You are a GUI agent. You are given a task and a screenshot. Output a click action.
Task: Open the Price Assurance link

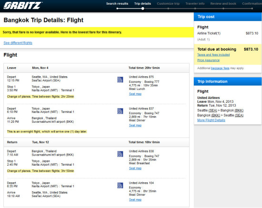pos(208,60)
